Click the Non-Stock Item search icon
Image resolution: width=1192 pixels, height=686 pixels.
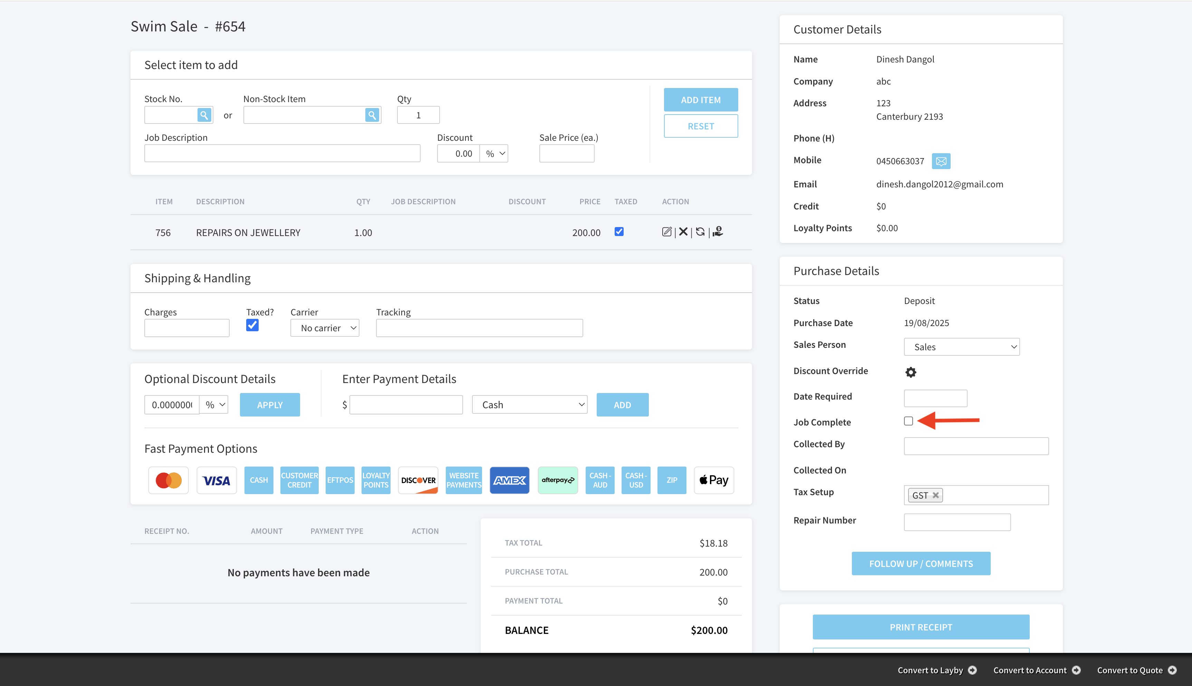372,115
